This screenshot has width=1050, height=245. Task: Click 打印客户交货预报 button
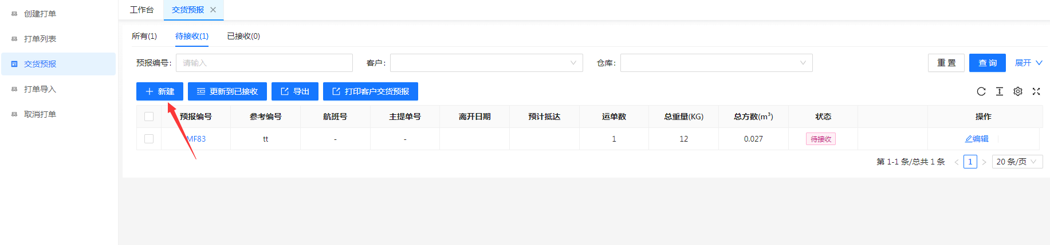[x=370, y=91]
